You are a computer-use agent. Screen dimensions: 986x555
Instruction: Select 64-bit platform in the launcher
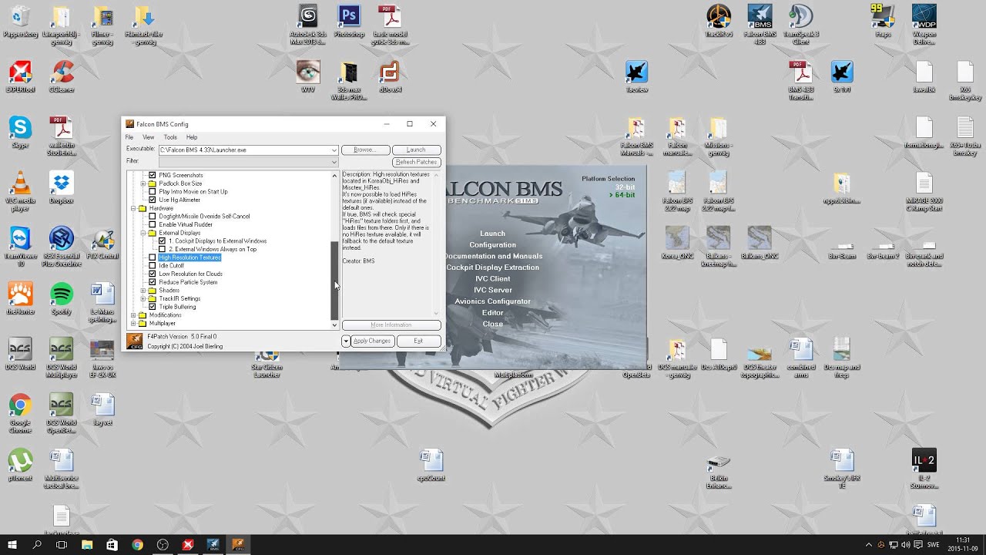622,196
